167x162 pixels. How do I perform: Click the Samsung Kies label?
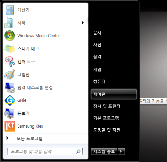pyautogui.click(x=30, y=126)
